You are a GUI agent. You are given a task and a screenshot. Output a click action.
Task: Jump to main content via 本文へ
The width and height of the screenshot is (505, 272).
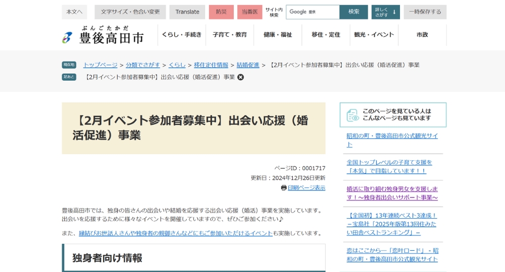(74, 12)
